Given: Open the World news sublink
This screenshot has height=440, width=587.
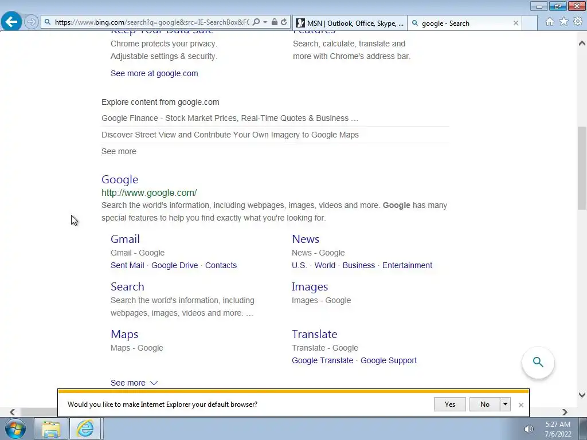Looking at the screenshot, I should tap(324, 265).
